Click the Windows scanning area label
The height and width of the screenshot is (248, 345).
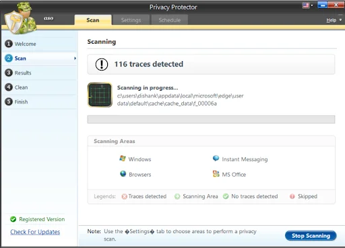(139, 159)
